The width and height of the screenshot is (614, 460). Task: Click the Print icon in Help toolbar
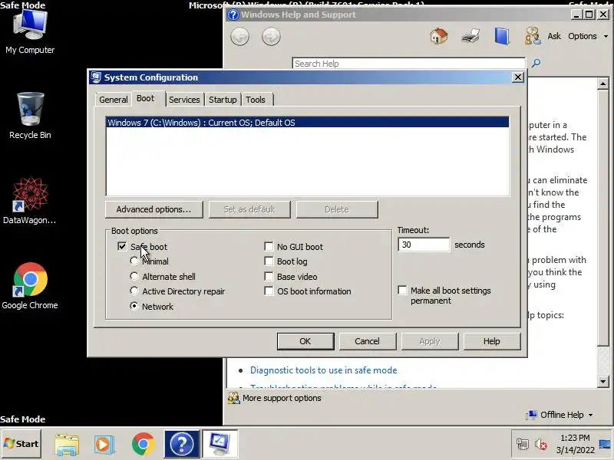pyautogui.click(x=470, y=36)
